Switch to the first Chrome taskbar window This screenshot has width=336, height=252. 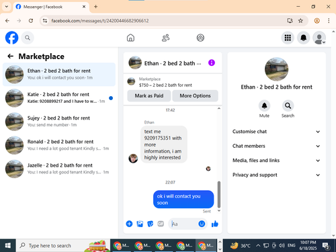coord(121,245)
